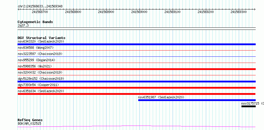Viewport: 264px width, 130px height.
Task: Open variant nsv3200032 (Chaisson2019) label
Action: (40, 72)
